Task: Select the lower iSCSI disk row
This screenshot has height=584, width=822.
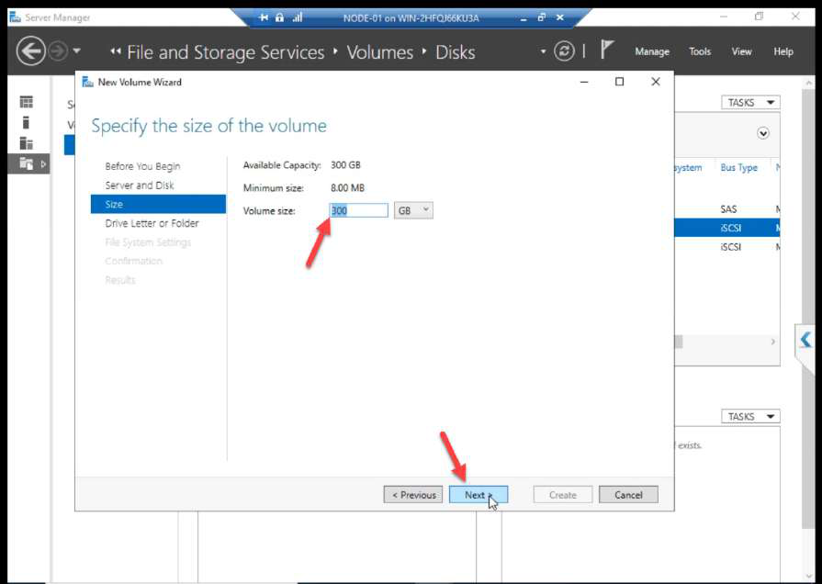Action: pos(727,247)
